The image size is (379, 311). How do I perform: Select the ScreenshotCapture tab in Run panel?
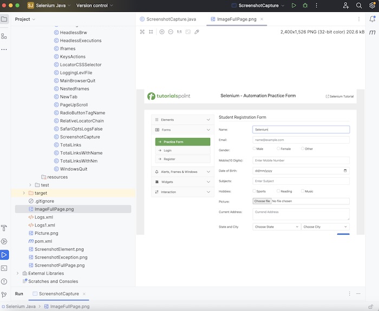coord(58,294)
